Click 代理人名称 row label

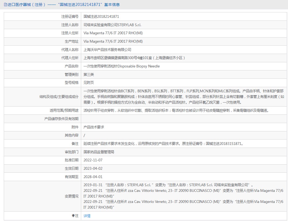[70, 50]
